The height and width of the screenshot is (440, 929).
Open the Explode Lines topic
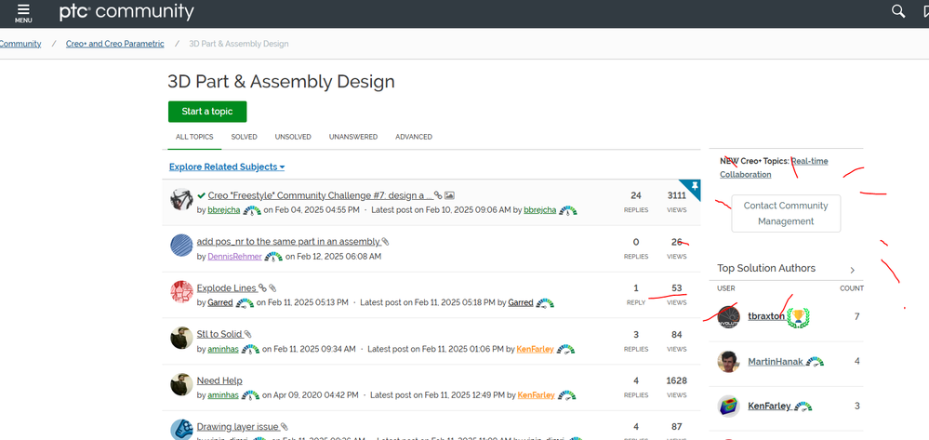tap(226, 288)
